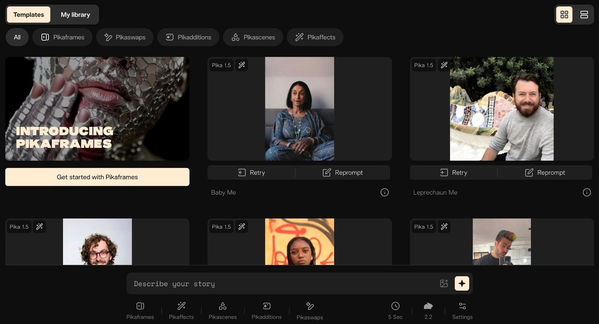Click Get started with Pikaframes button
The width and height of the screenshot is (599, 324).
click(x=97, y=177)
